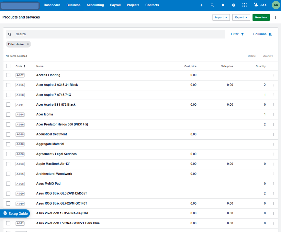Viewport: 281px width, 234px height.
Task: Click the Name column header
Action: point(40,66)
